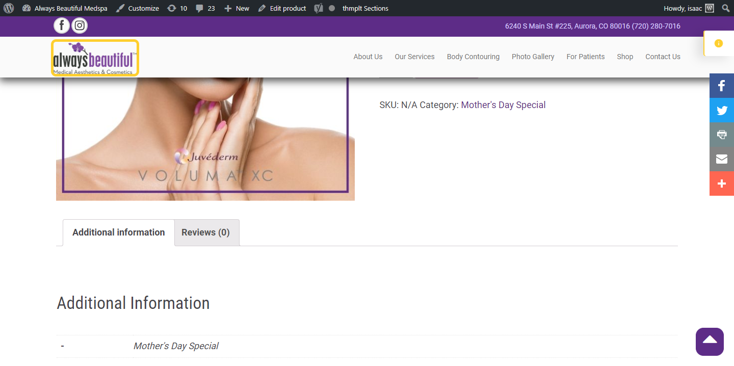
Task: Click Edit product in admin bar
Action: pos(282,8)
